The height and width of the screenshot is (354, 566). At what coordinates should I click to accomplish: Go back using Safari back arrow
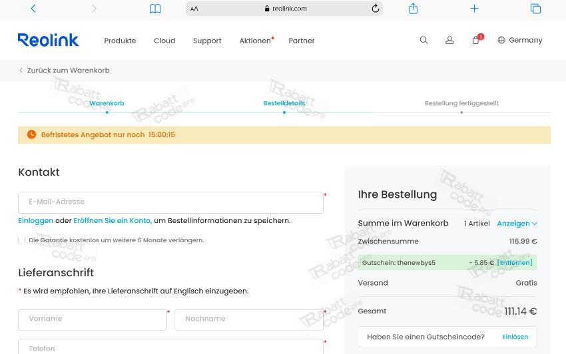33,8
